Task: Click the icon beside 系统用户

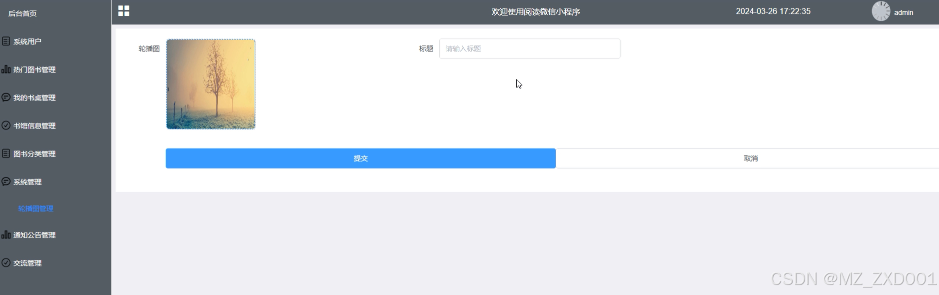Action: [x=6, y=41]
